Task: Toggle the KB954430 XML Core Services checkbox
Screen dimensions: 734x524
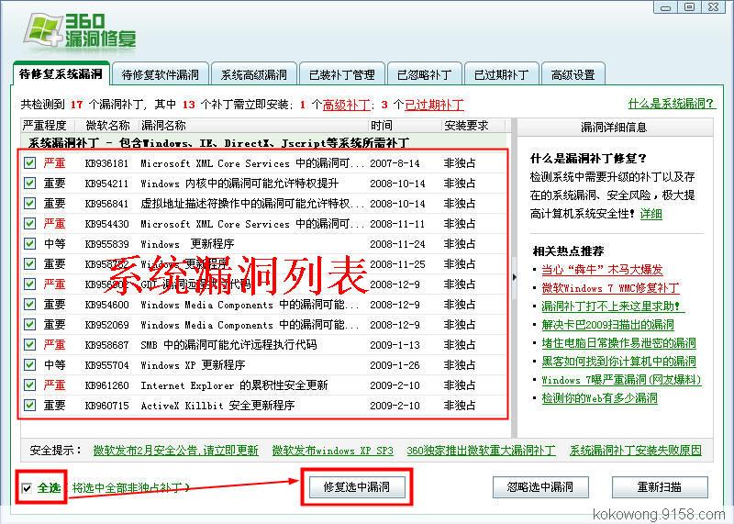Action: (30, 223)
